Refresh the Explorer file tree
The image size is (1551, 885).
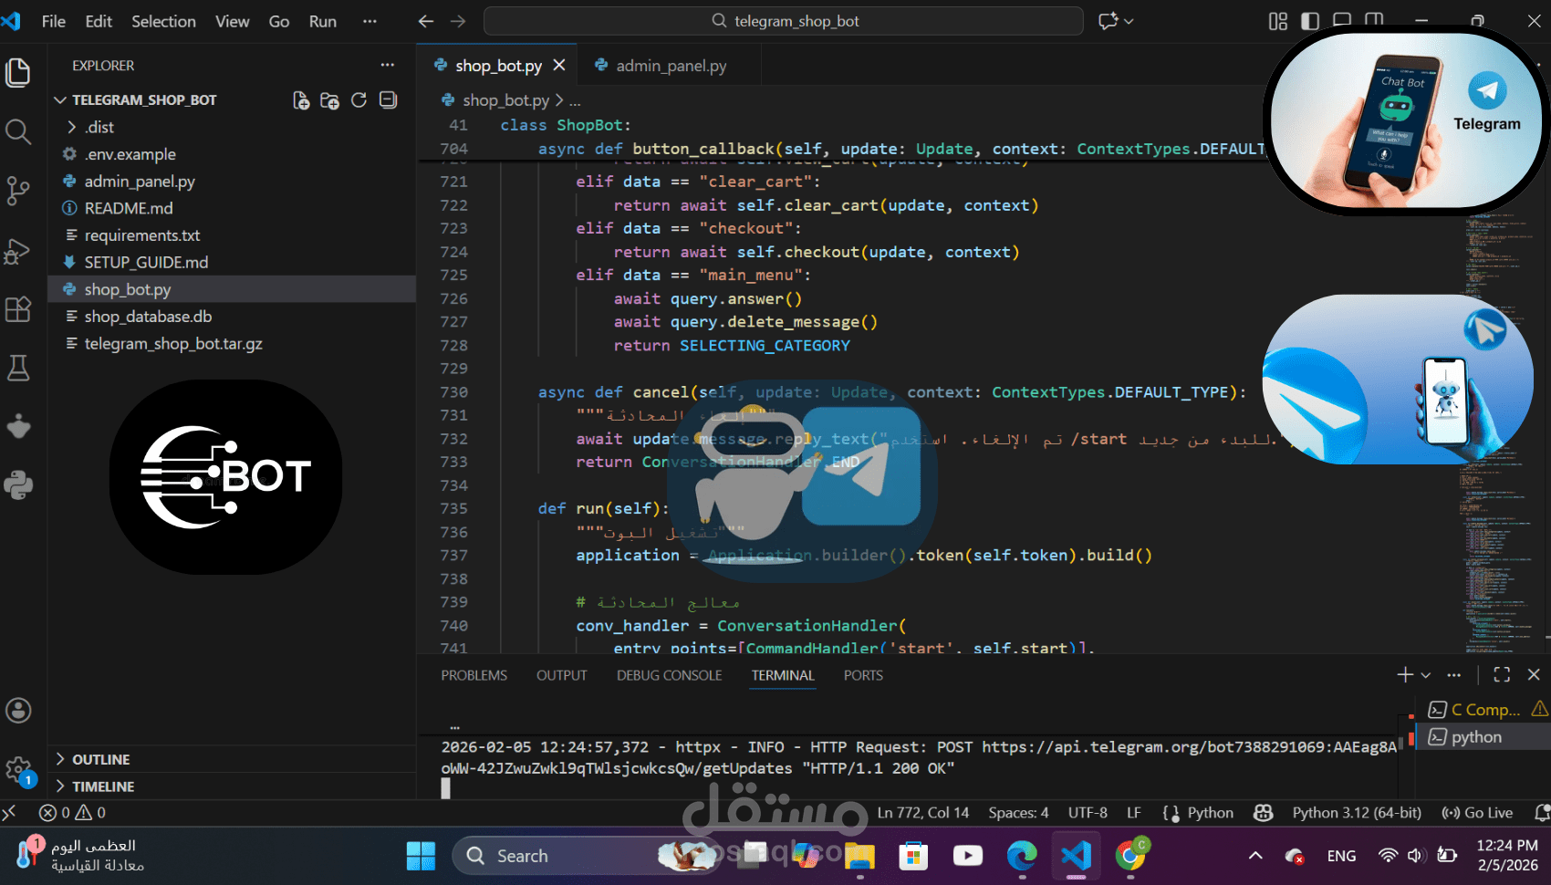[x=359, y=100]
